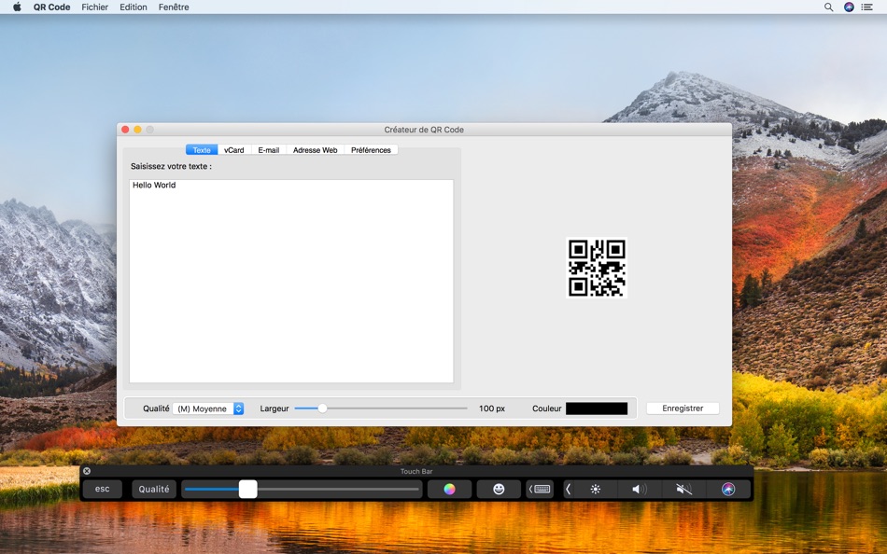Click the black Couleur swatch
887x554 pixels.
(x=597, y=409)
